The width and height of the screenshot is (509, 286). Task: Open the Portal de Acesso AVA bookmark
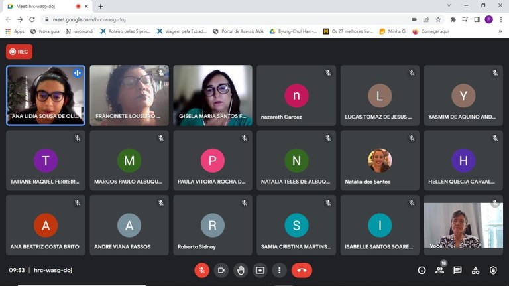[238, 31]
